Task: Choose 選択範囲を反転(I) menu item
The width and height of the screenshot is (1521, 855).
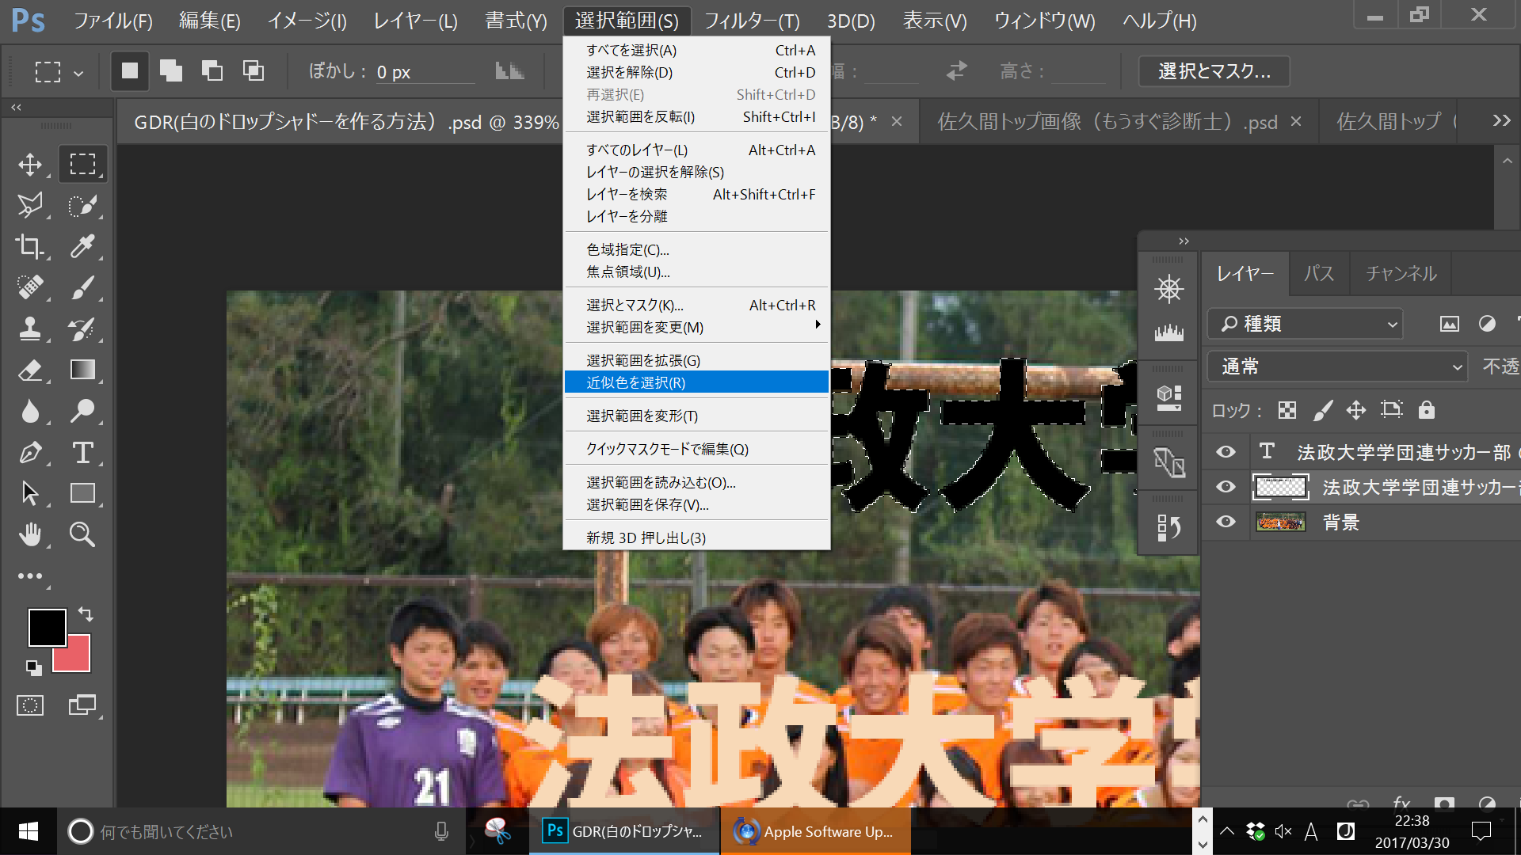Action: click(x=696, y=117)
